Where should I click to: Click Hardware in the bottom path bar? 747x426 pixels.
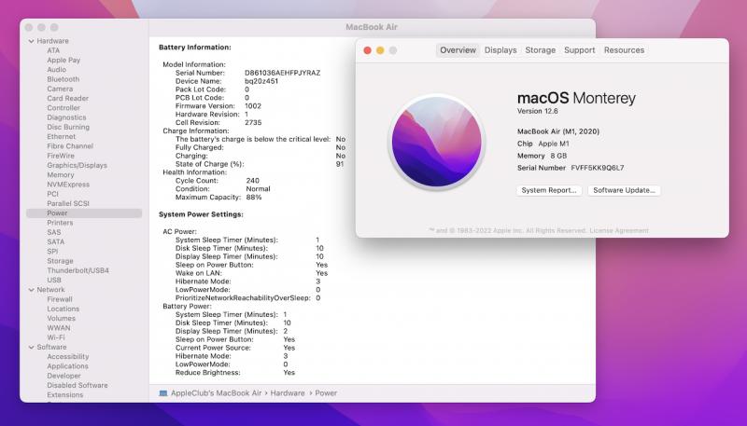pyautogui.click(x=288, y=393)
